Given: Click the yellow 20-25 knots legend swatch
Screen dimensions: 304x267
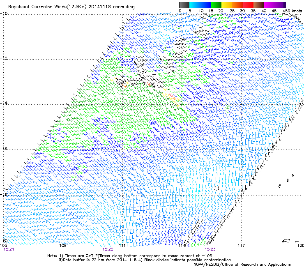Looking at the screenshot, I should 227,5.
